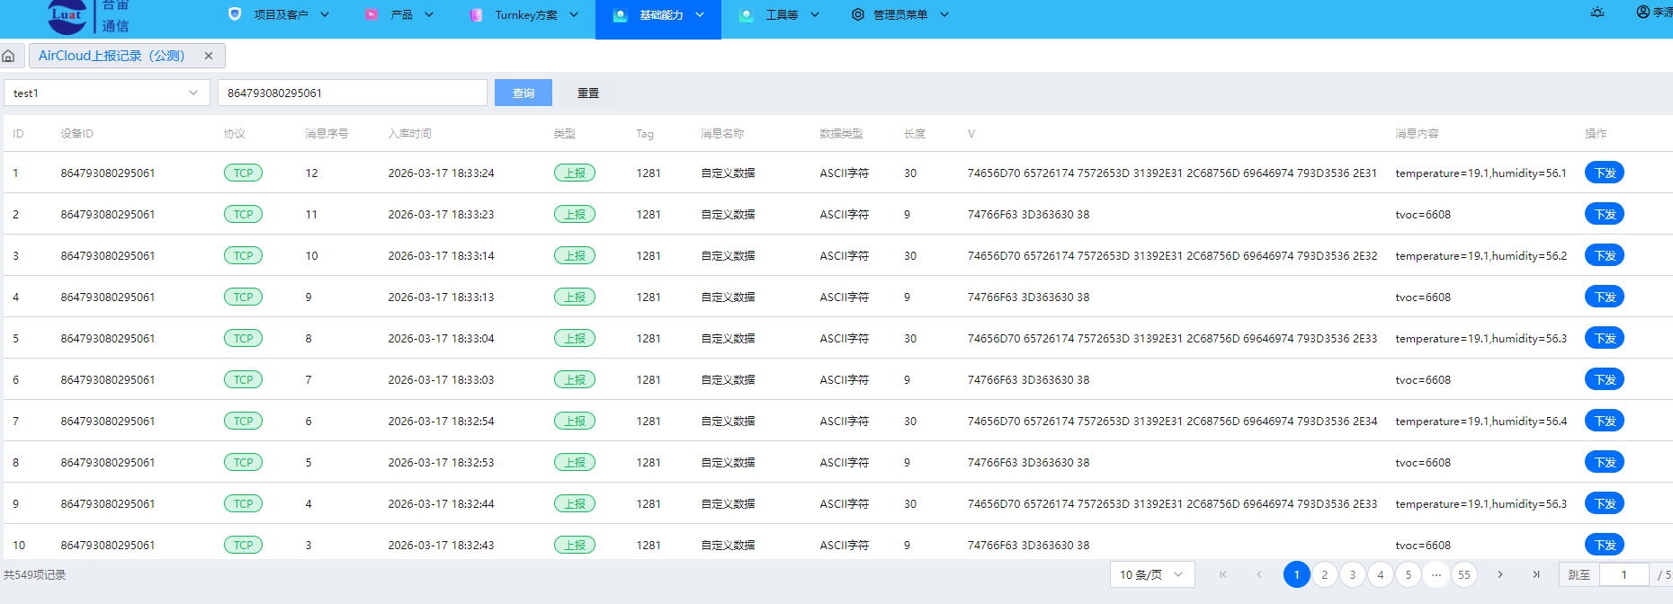1673x604 pixels.
Task: Close the AirCloud上报记录 tab
Action: pos(209,56)
